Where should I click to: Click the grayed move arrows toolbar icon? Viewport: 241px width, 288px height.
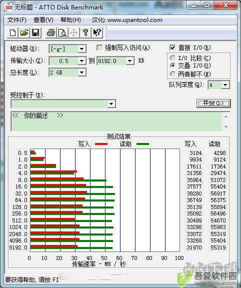(74, 32)
